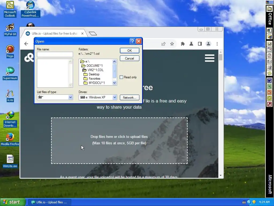Launch Microsoft Word from the Office bar
This screenshot has width=274, height=206.
click(269, 81)
